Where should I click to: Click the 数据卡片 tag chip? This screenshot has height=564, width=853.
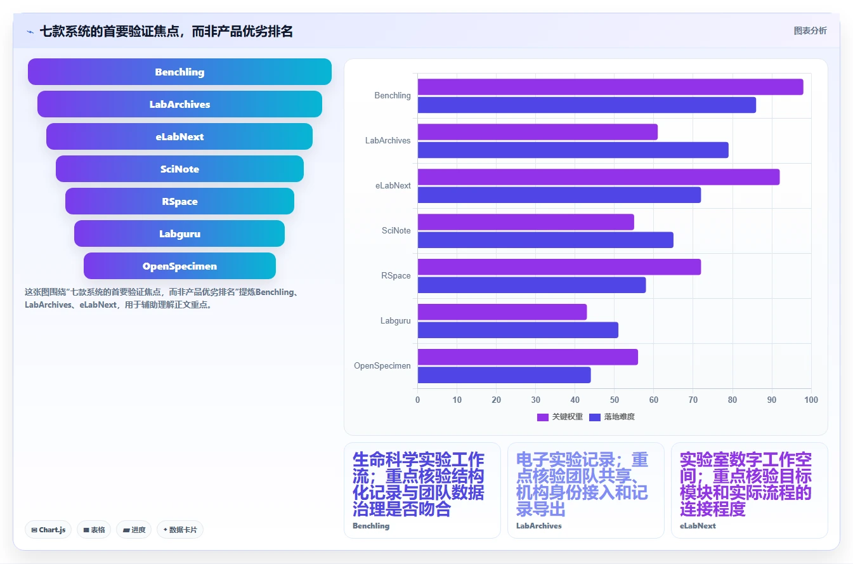click(x=180, y=530)
